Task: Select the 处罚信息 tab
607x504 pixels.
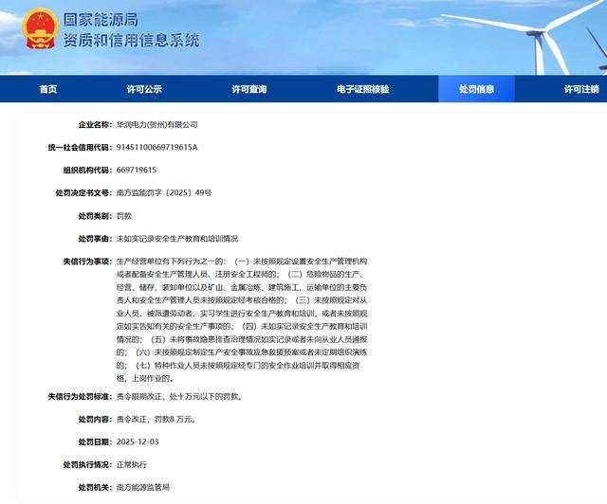Action: [x=476, y=89]
